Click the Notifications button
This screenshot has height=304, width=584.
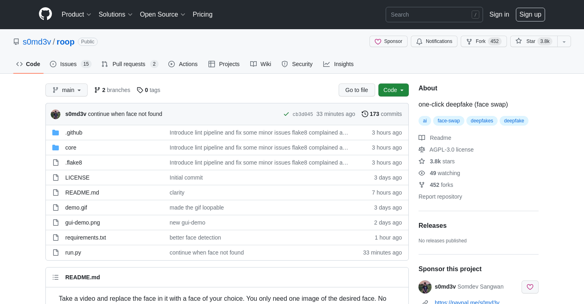point(434,41)
